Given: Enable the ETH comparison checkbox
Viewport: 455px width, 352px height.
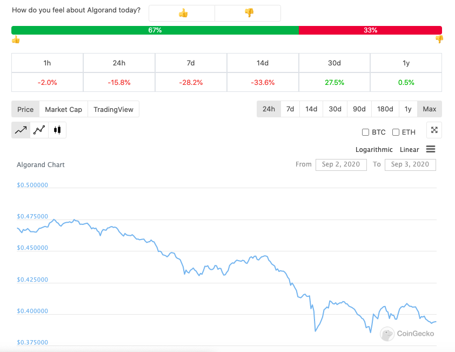Looking at the screenshot, I should [396, 132].
